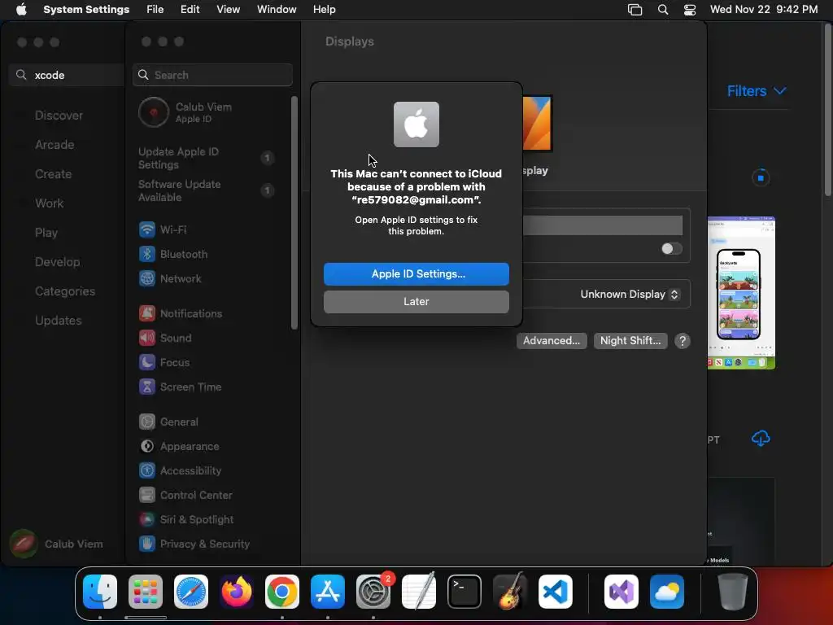Image resolution: width=833 pixels, height=625 pixels.
Task: Open App Store from the Dock
Action: 328,592
